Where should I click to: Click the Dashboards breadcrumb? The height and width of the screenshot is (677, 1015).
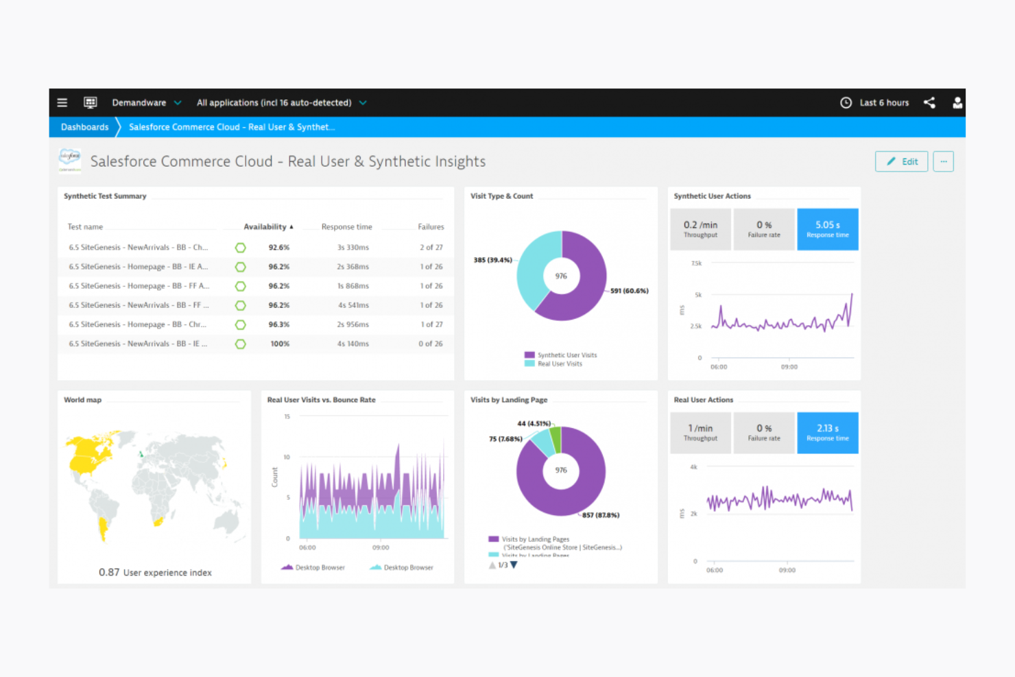pos(84,127)
